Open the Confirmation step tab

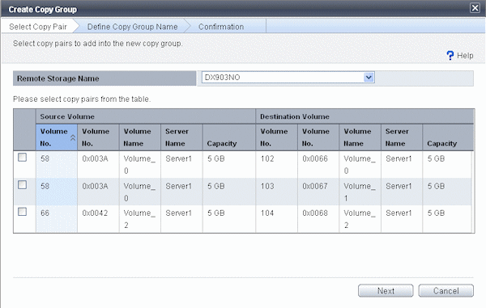tap(221, 27)
